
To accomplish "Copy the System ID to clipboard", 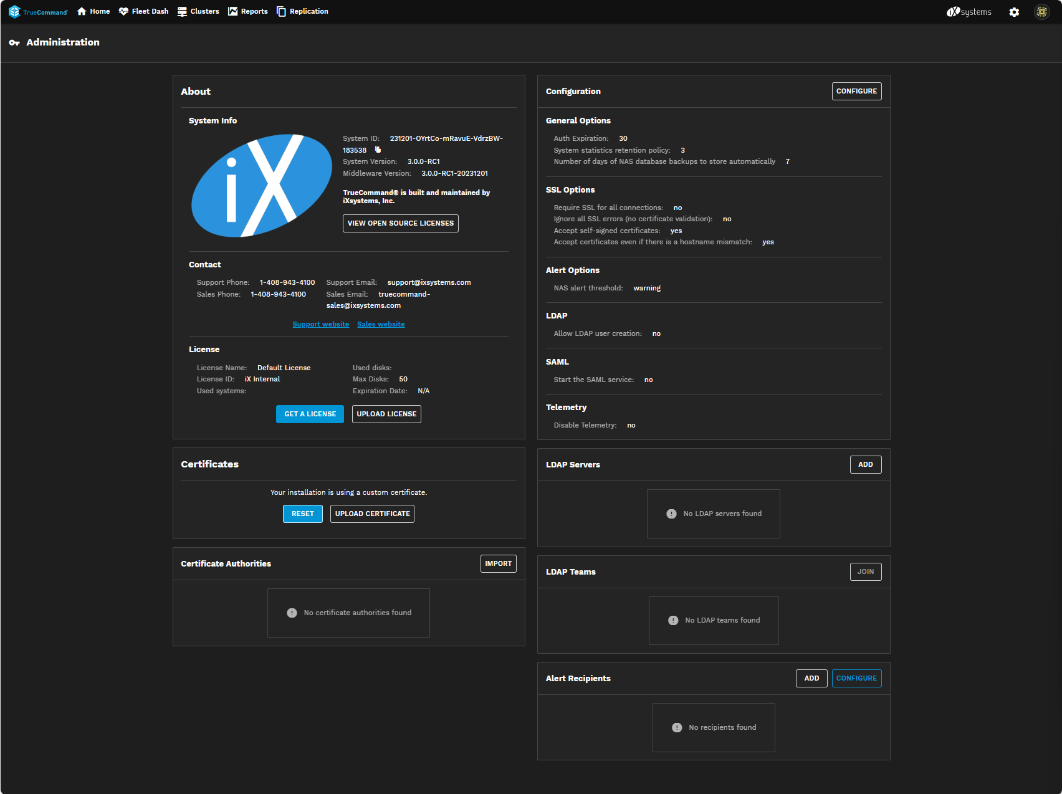I will pyautogui.click(x=378, y=150).
